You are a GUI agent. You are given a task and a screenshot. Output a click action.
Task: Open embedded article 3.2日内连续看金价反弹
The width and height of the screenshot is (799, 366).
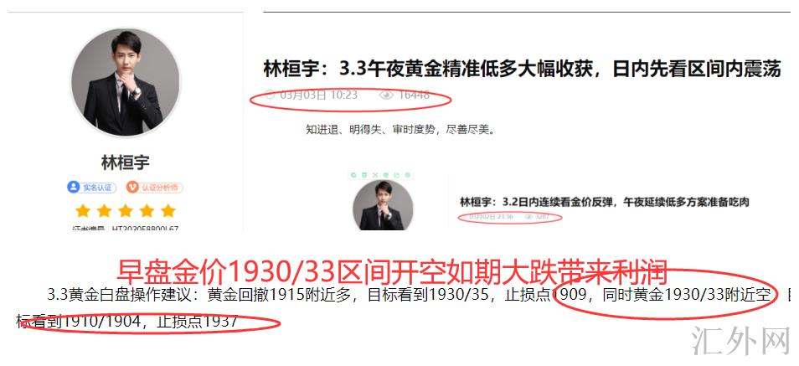tap(605, 202)
